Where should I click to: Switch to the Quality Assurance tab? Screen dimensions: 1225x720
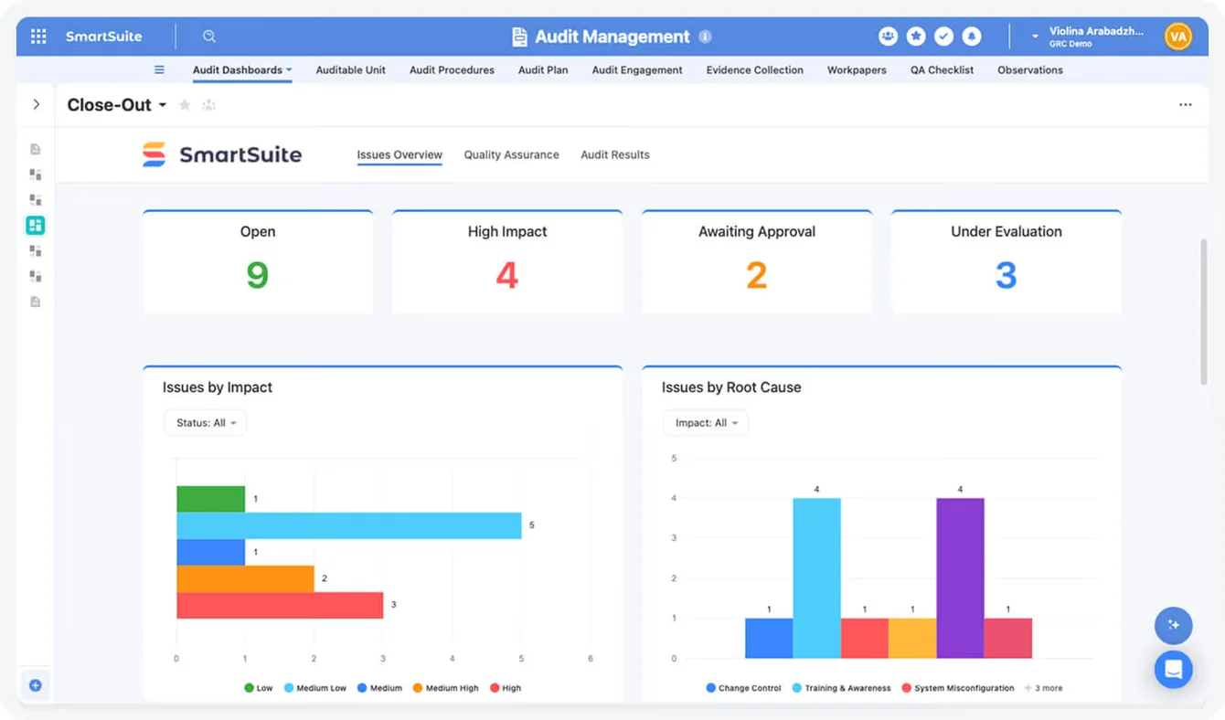click(x=511, y=154)
